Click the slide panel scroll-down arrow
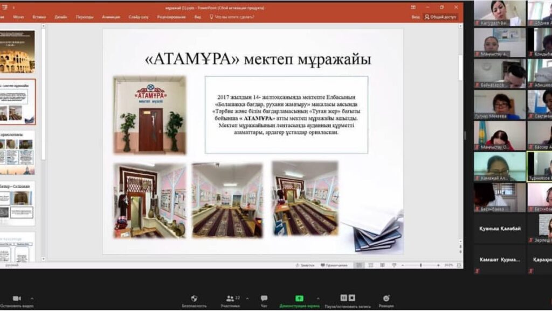The height and width of the screenshot is (311, 552). (x=43, y=259)
